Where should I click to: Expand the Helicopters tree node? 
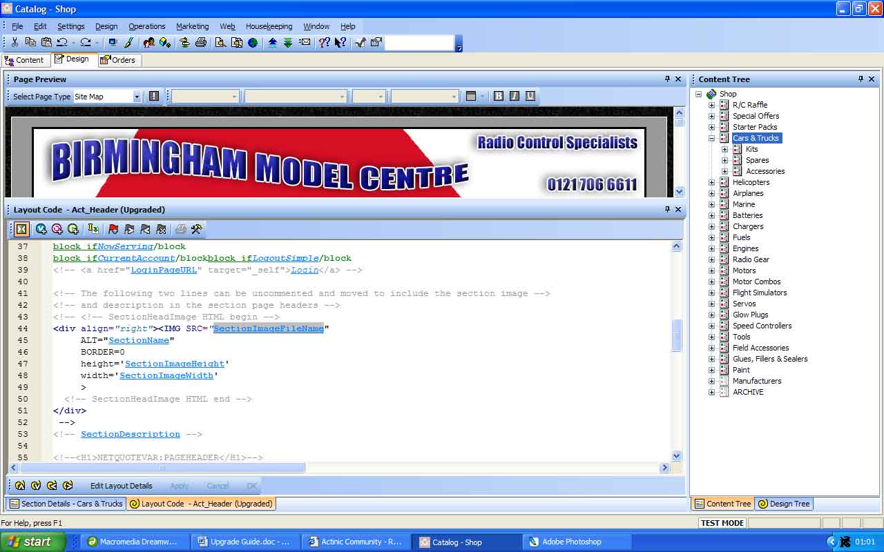(x=711, y=182)
